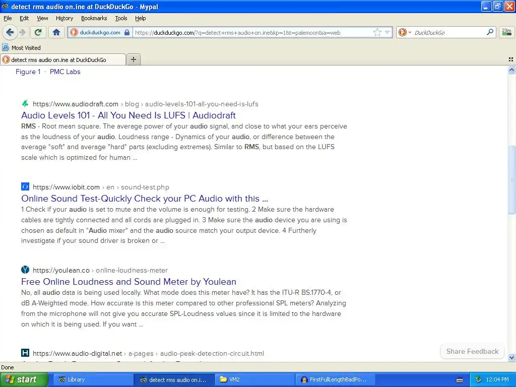Screen dimensions: 516x387
Task: Open the Help menu
Action: pos(140,18)
